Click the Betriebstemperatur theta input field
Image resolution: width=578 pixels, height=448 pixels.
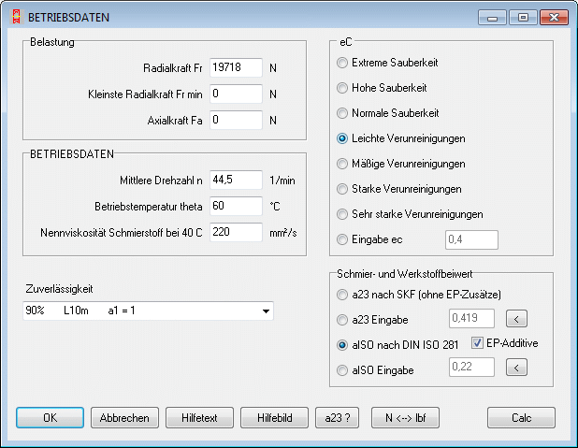[236, 206]
